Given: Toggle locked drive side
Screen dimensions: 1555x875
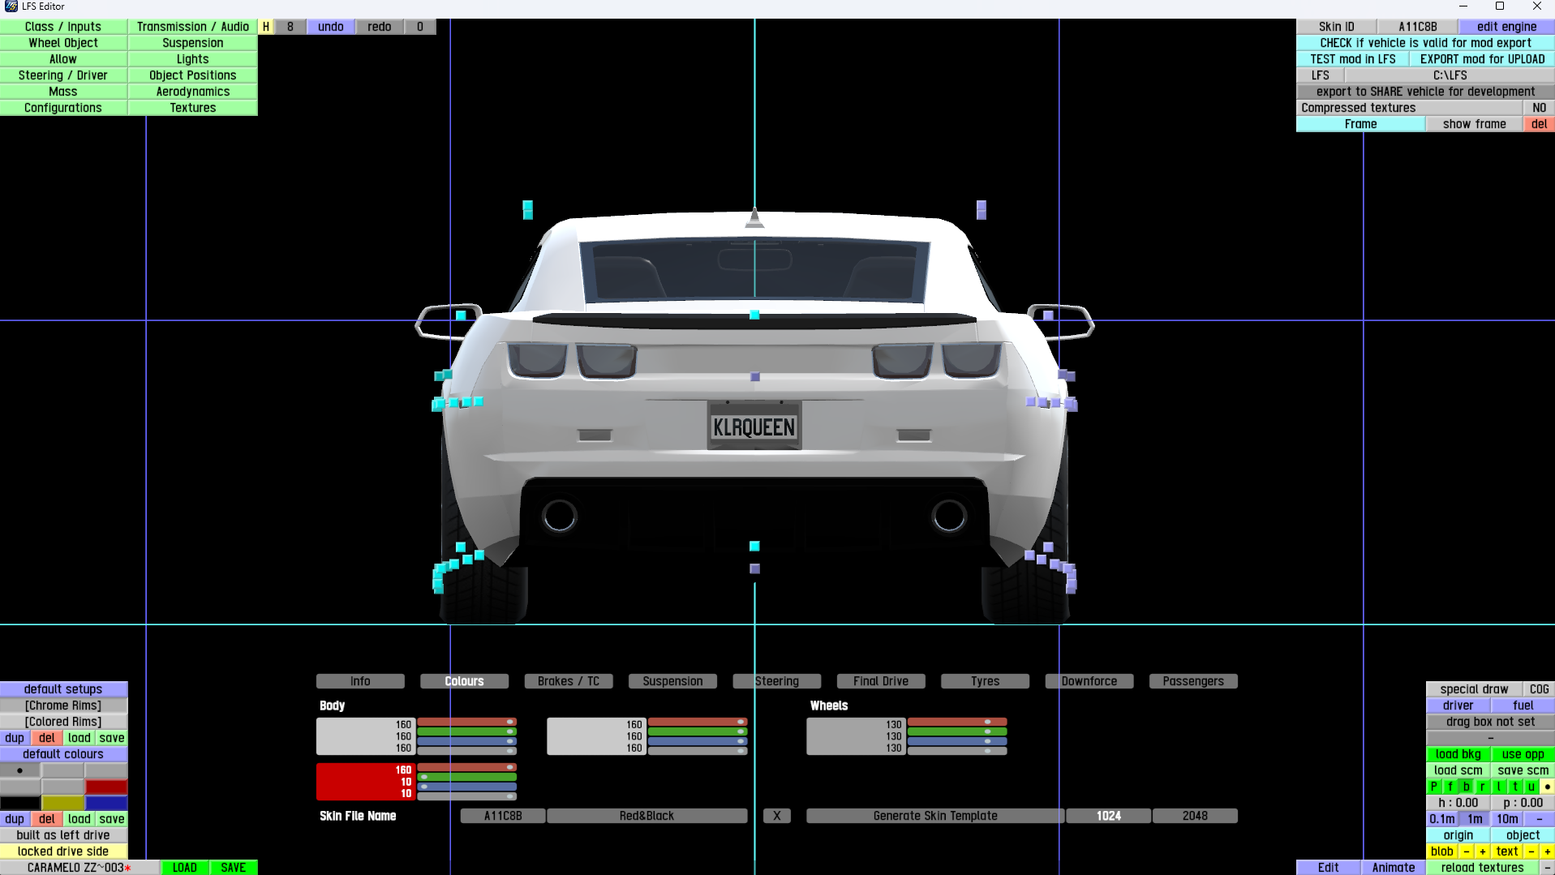Looking at the screenshot, I should point(63,851).
